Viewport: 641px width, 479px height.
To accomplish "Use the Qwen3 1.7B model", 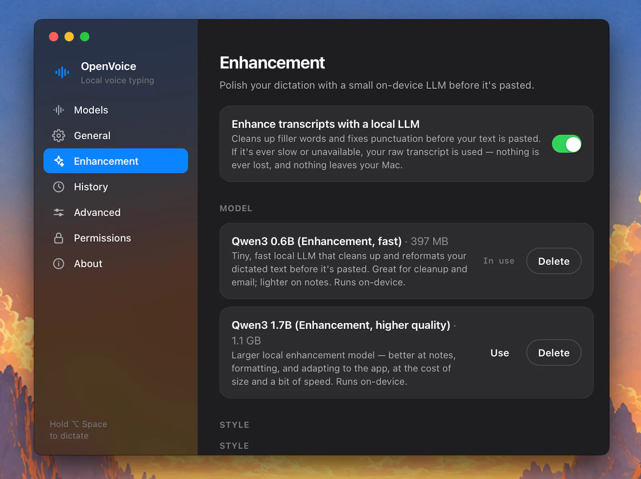I will [500, 353].
